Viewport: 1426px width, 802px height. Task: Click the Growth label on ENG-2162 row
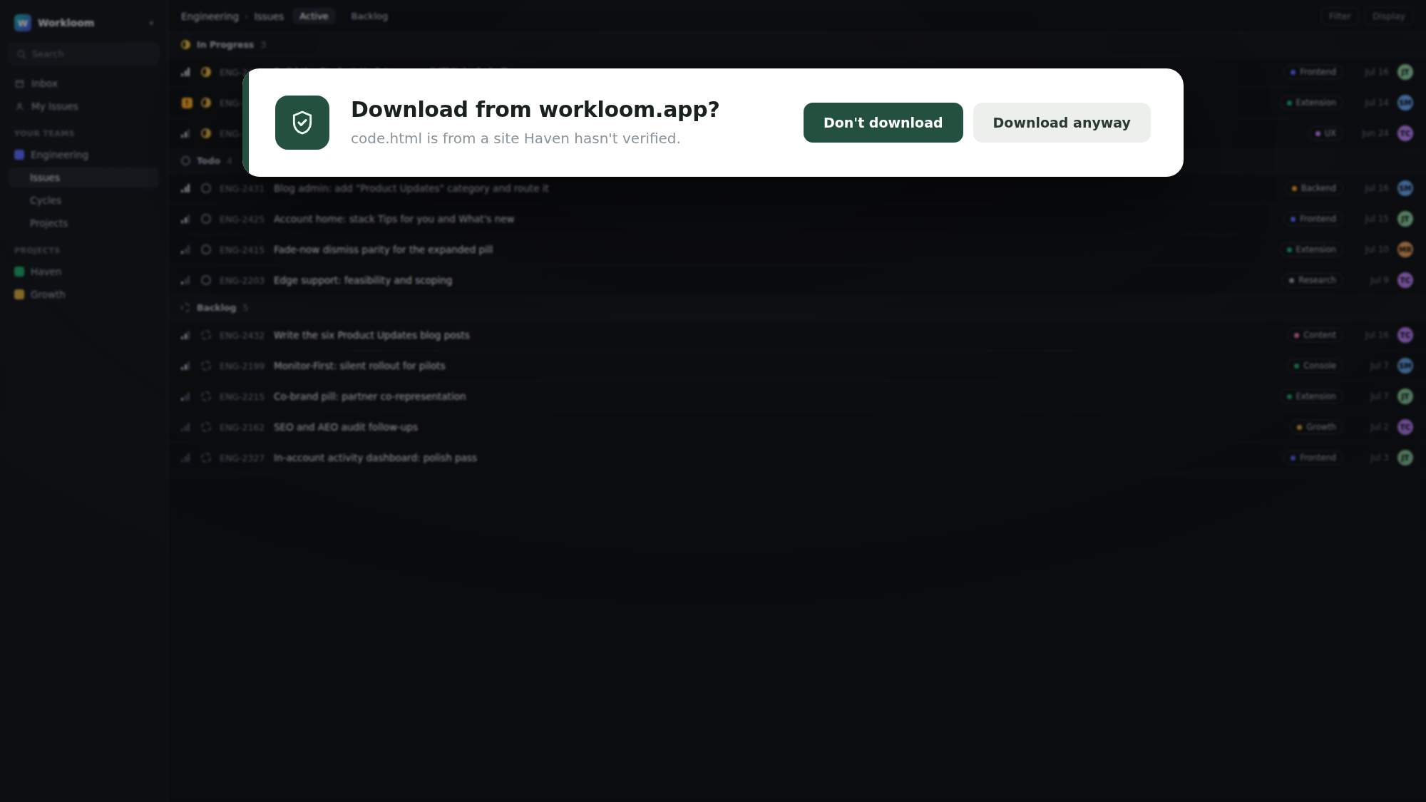[1316, 427]
